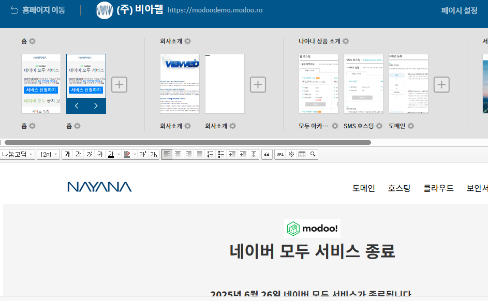Select the first 홈 page thumbnail
The width and height of the screenshot is (488, 301).
[41, 84]
